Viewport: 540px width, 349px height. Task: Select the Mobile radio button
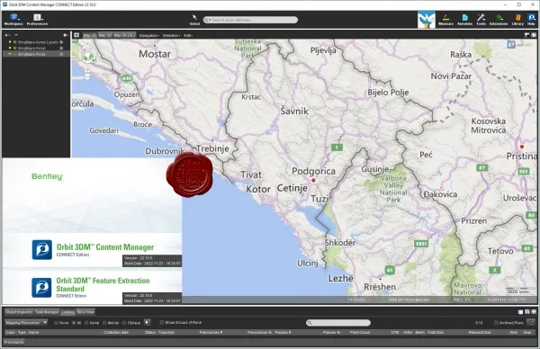(104, 323)
